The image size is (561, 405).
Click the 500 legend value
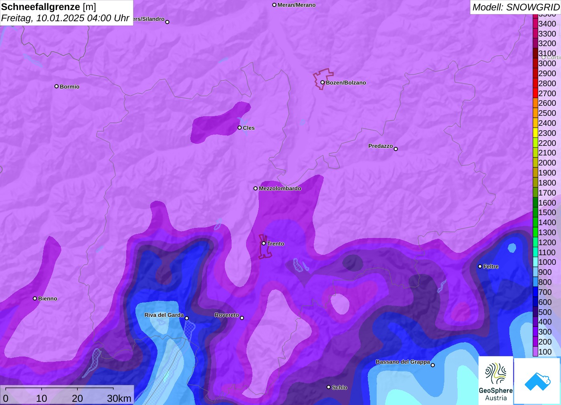coord(545,312)
